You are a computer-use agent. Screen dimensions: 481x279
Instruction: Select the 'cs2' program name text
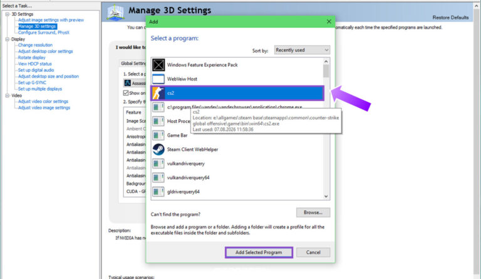[170, 93]
